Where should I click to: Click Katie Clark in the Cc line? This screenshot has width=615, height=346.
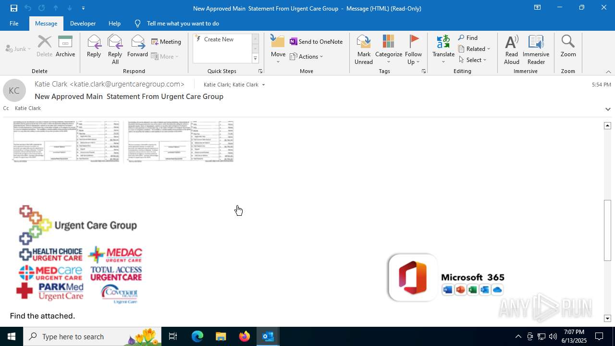click(x=28, y=108)
